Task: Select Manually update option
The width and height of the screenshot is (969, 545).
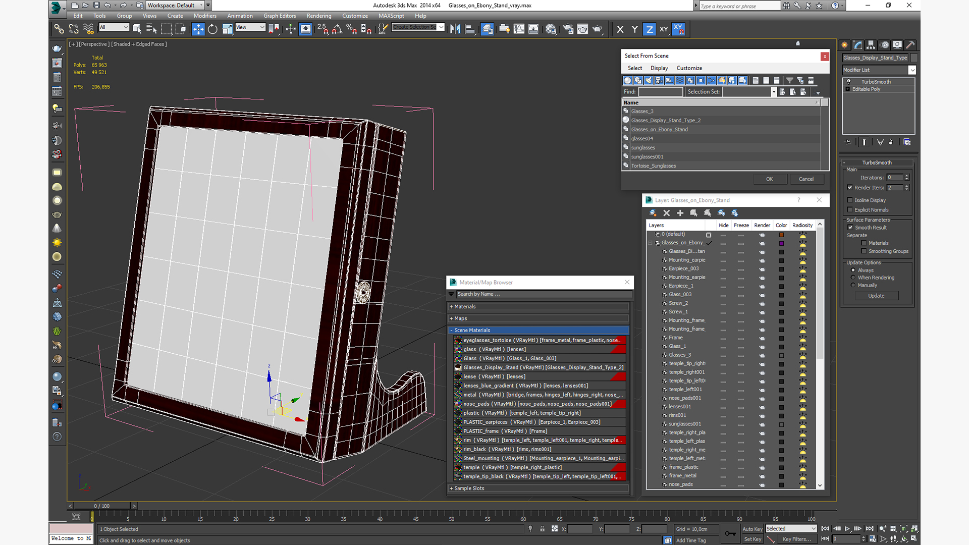Action: (x=853, y=285)
